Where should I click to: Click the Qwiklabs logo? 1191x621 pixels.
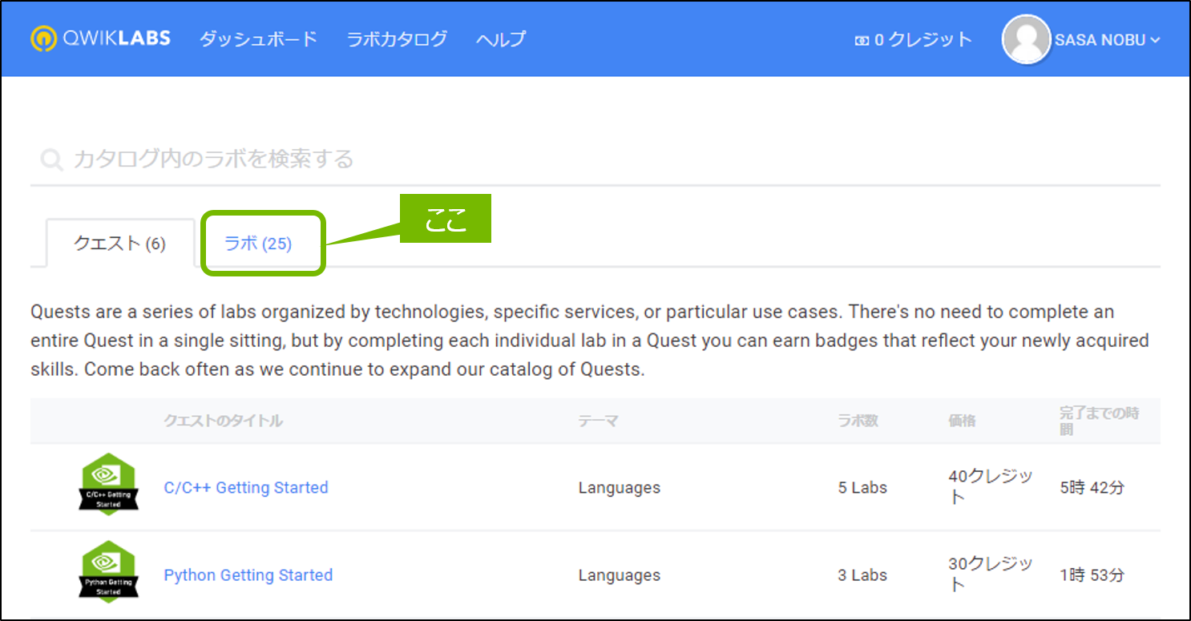coord(100,38)
